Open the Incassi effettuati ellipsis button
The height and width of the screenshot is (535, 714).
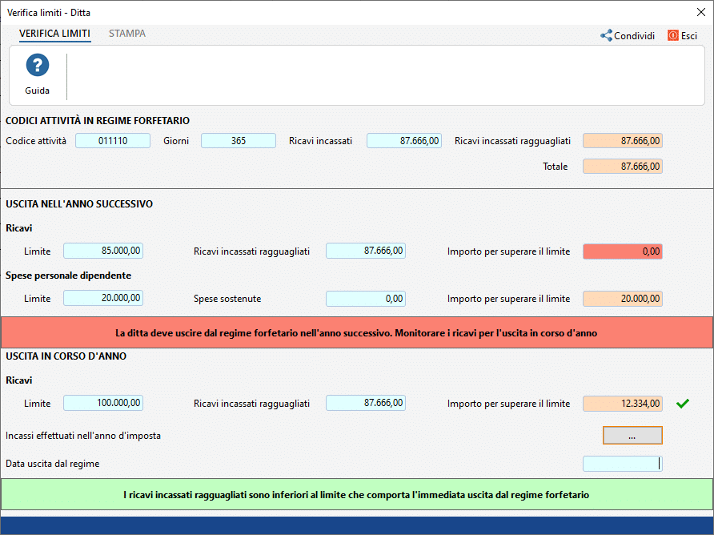[x=632, y=435]
